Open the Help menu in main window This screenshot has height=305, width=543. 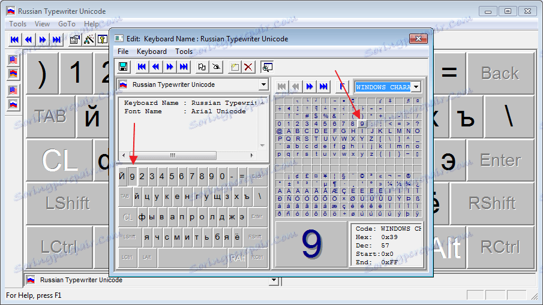tap(91, 24)
